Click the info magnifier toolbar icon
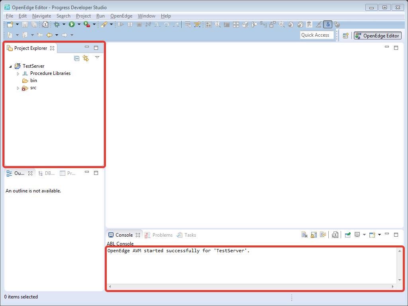Screen dimensions: 408x306 coord(218,24)
